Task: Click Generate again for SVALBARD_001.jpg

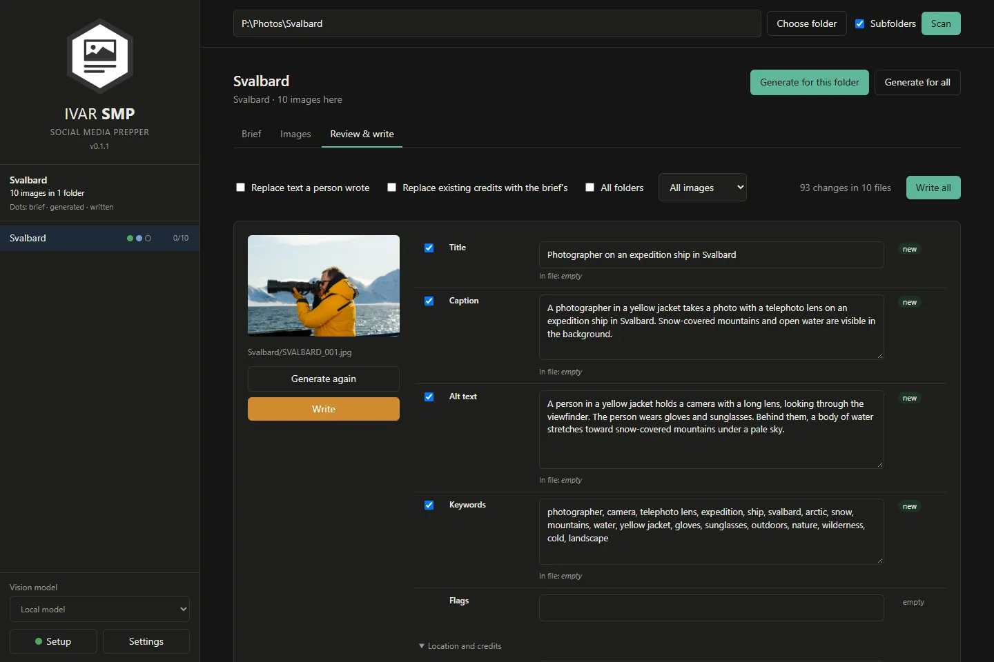Action: click(324, 379)
